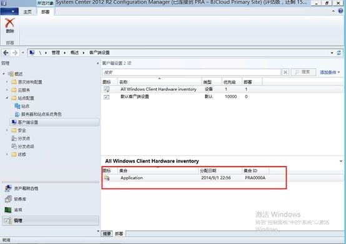Sort by the 集合 column header
Viewport: 346px width, 244px height.
pyautogui.click(x=158, y=170)
